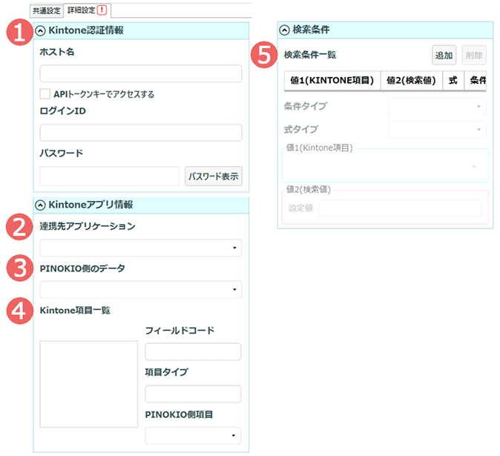Click the 条件 column header

click(x=476, y=81)
